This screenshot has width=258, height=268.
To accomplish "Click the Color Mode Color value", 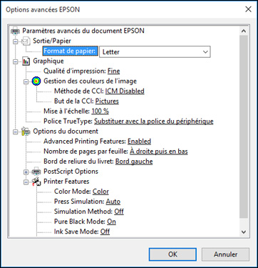I will pos(100,192).
